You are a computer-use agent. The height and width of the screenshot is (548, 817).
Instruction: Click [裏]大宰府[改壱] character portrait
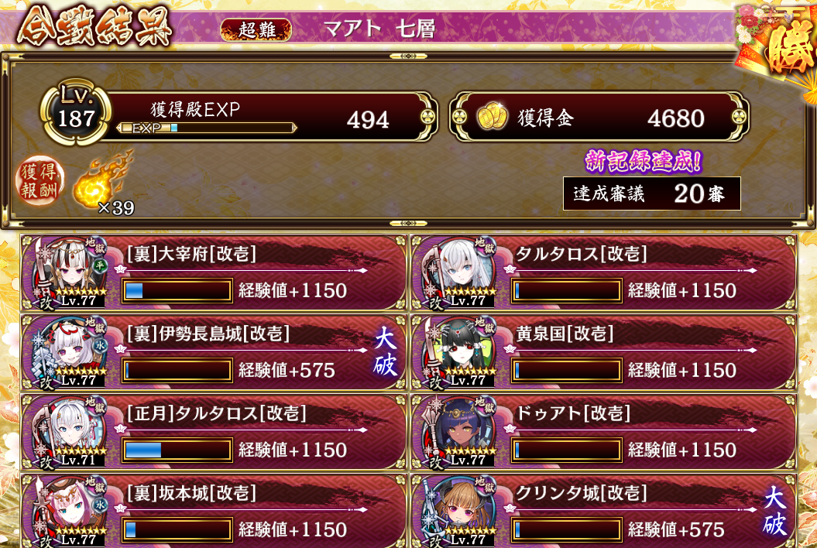click(69, 272)
